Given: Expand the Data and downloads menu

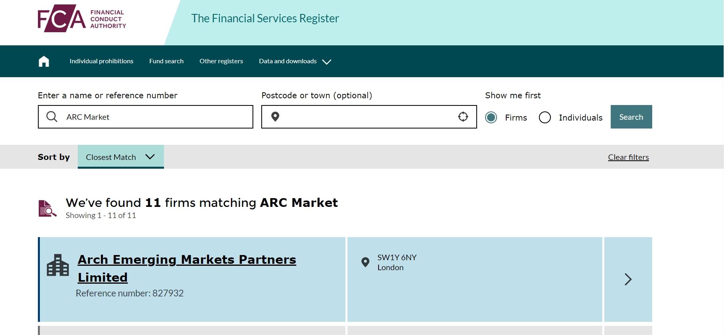Looking at the screenshot, I should tap(295, 61).
